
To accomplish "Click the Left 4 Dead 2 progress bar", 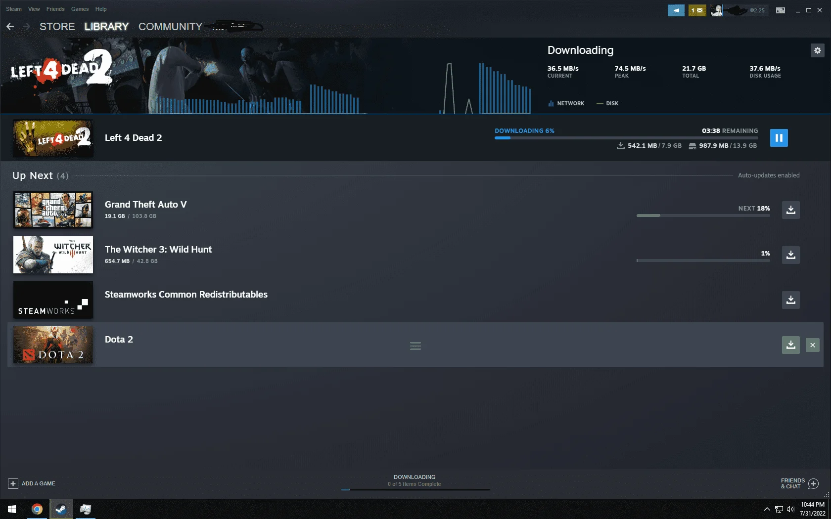I will coord(626,138).
